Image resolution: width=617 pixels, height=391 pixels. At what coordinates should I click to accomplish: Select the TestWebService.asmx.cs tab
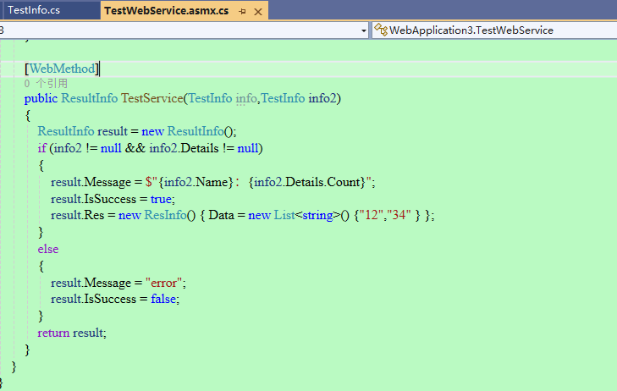click(x=166, y=10)
